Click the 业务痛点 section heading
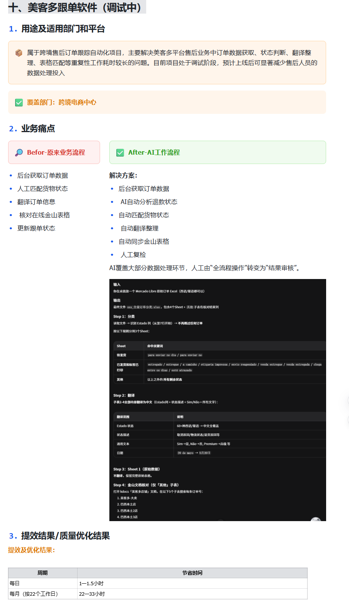 pyautogui.click(x=38, y=129)
